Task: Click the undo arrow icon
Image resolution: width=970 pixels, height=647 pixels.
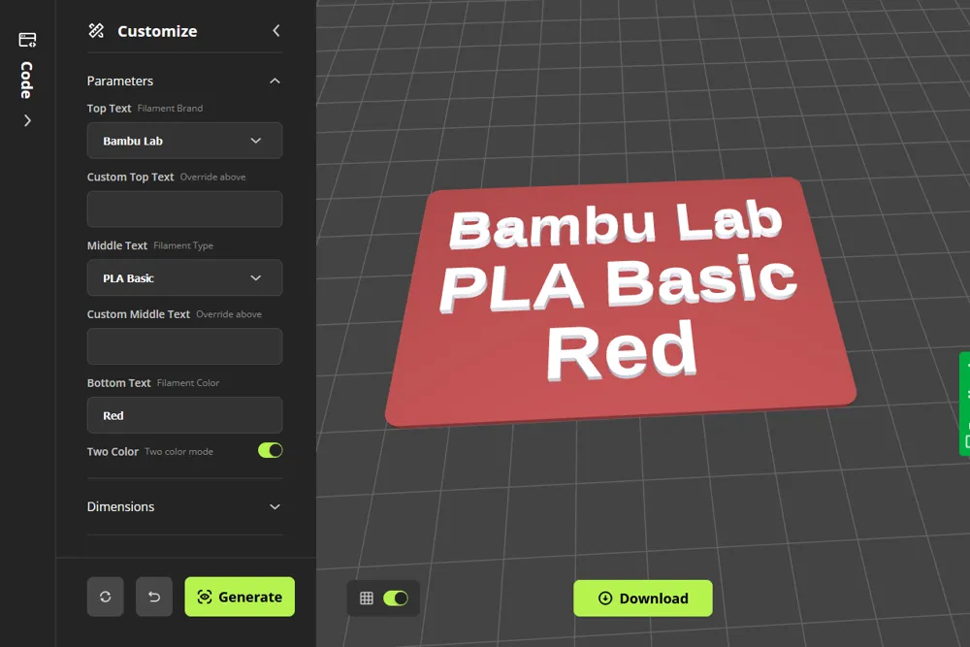Action: point(153,597)
